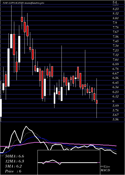Click the 7.78 price axis label
Image resolution: width=125 pixels, height=175 pixels.
[115, 27]
